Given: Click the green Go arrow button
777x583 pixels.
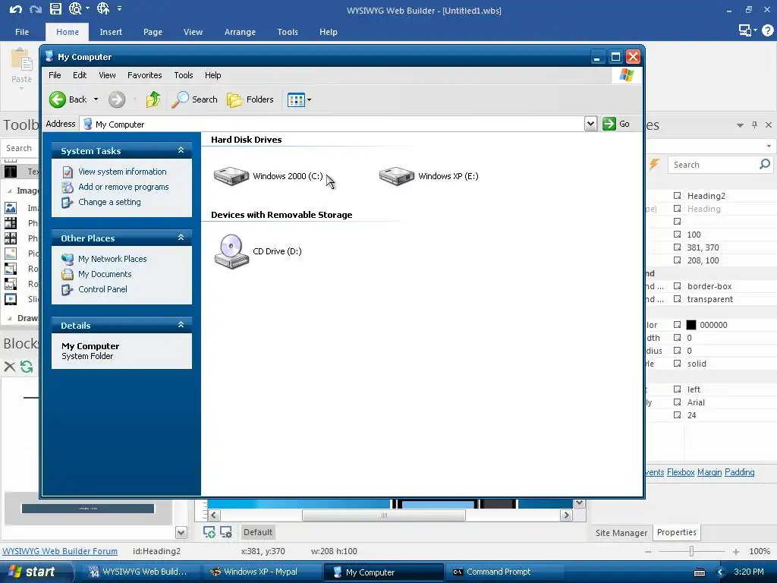Looking at the screenshot, I should tap(609, 124).
